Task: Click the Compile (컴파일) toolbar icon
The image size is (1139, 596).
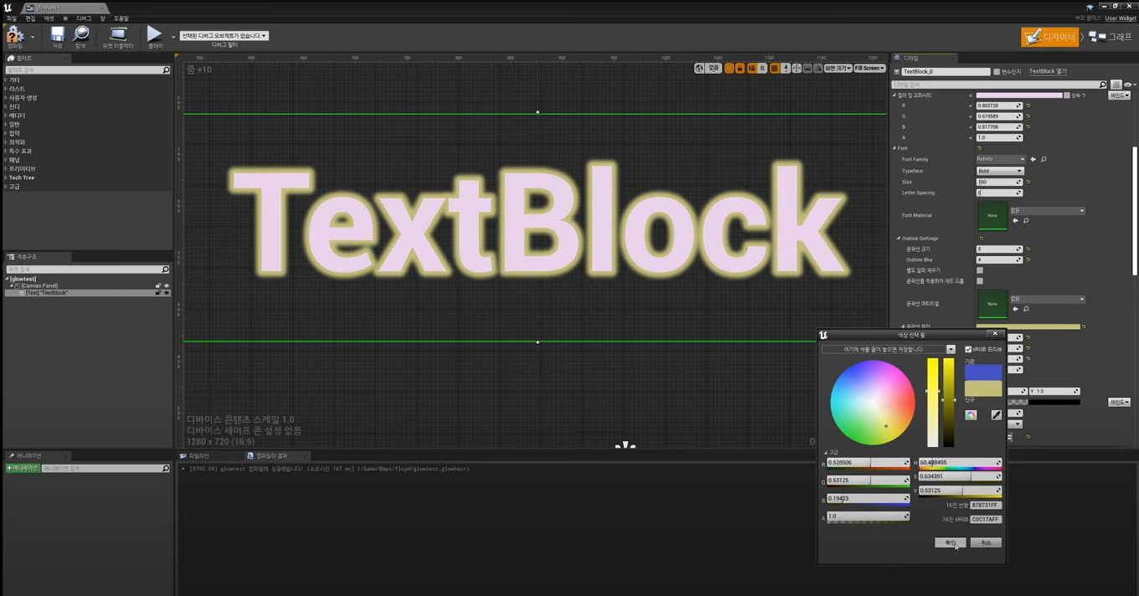Action: [x=15, y=34]
